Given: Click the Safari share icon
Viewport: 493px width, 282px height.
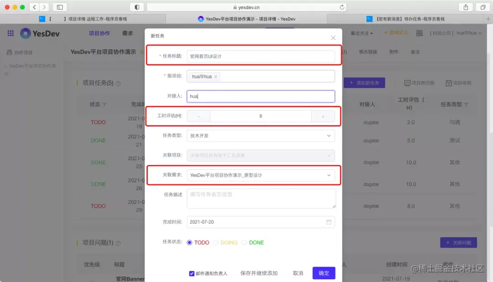Looking at the screenshot, I should pyautogui.click(x=465, y=7).
